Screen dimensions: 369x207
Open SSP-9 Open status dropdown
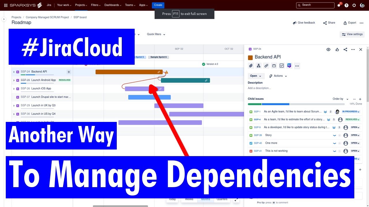pyautogui.click(x=355, y=127)
